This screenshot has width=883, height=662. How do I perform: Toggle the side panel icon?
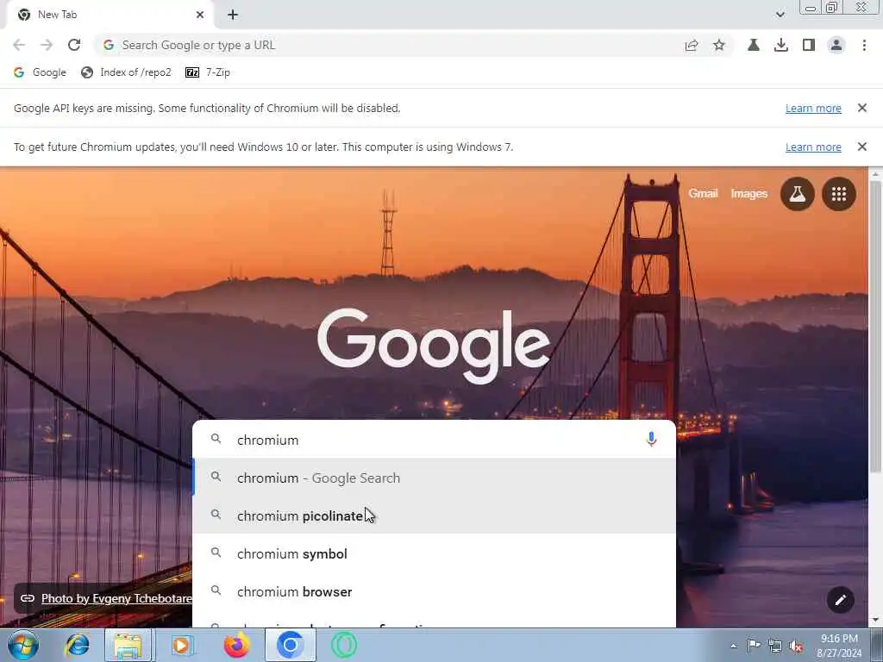809,45
